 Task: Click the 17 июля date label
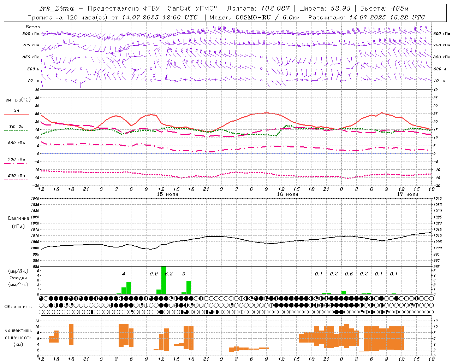point(408,194)
